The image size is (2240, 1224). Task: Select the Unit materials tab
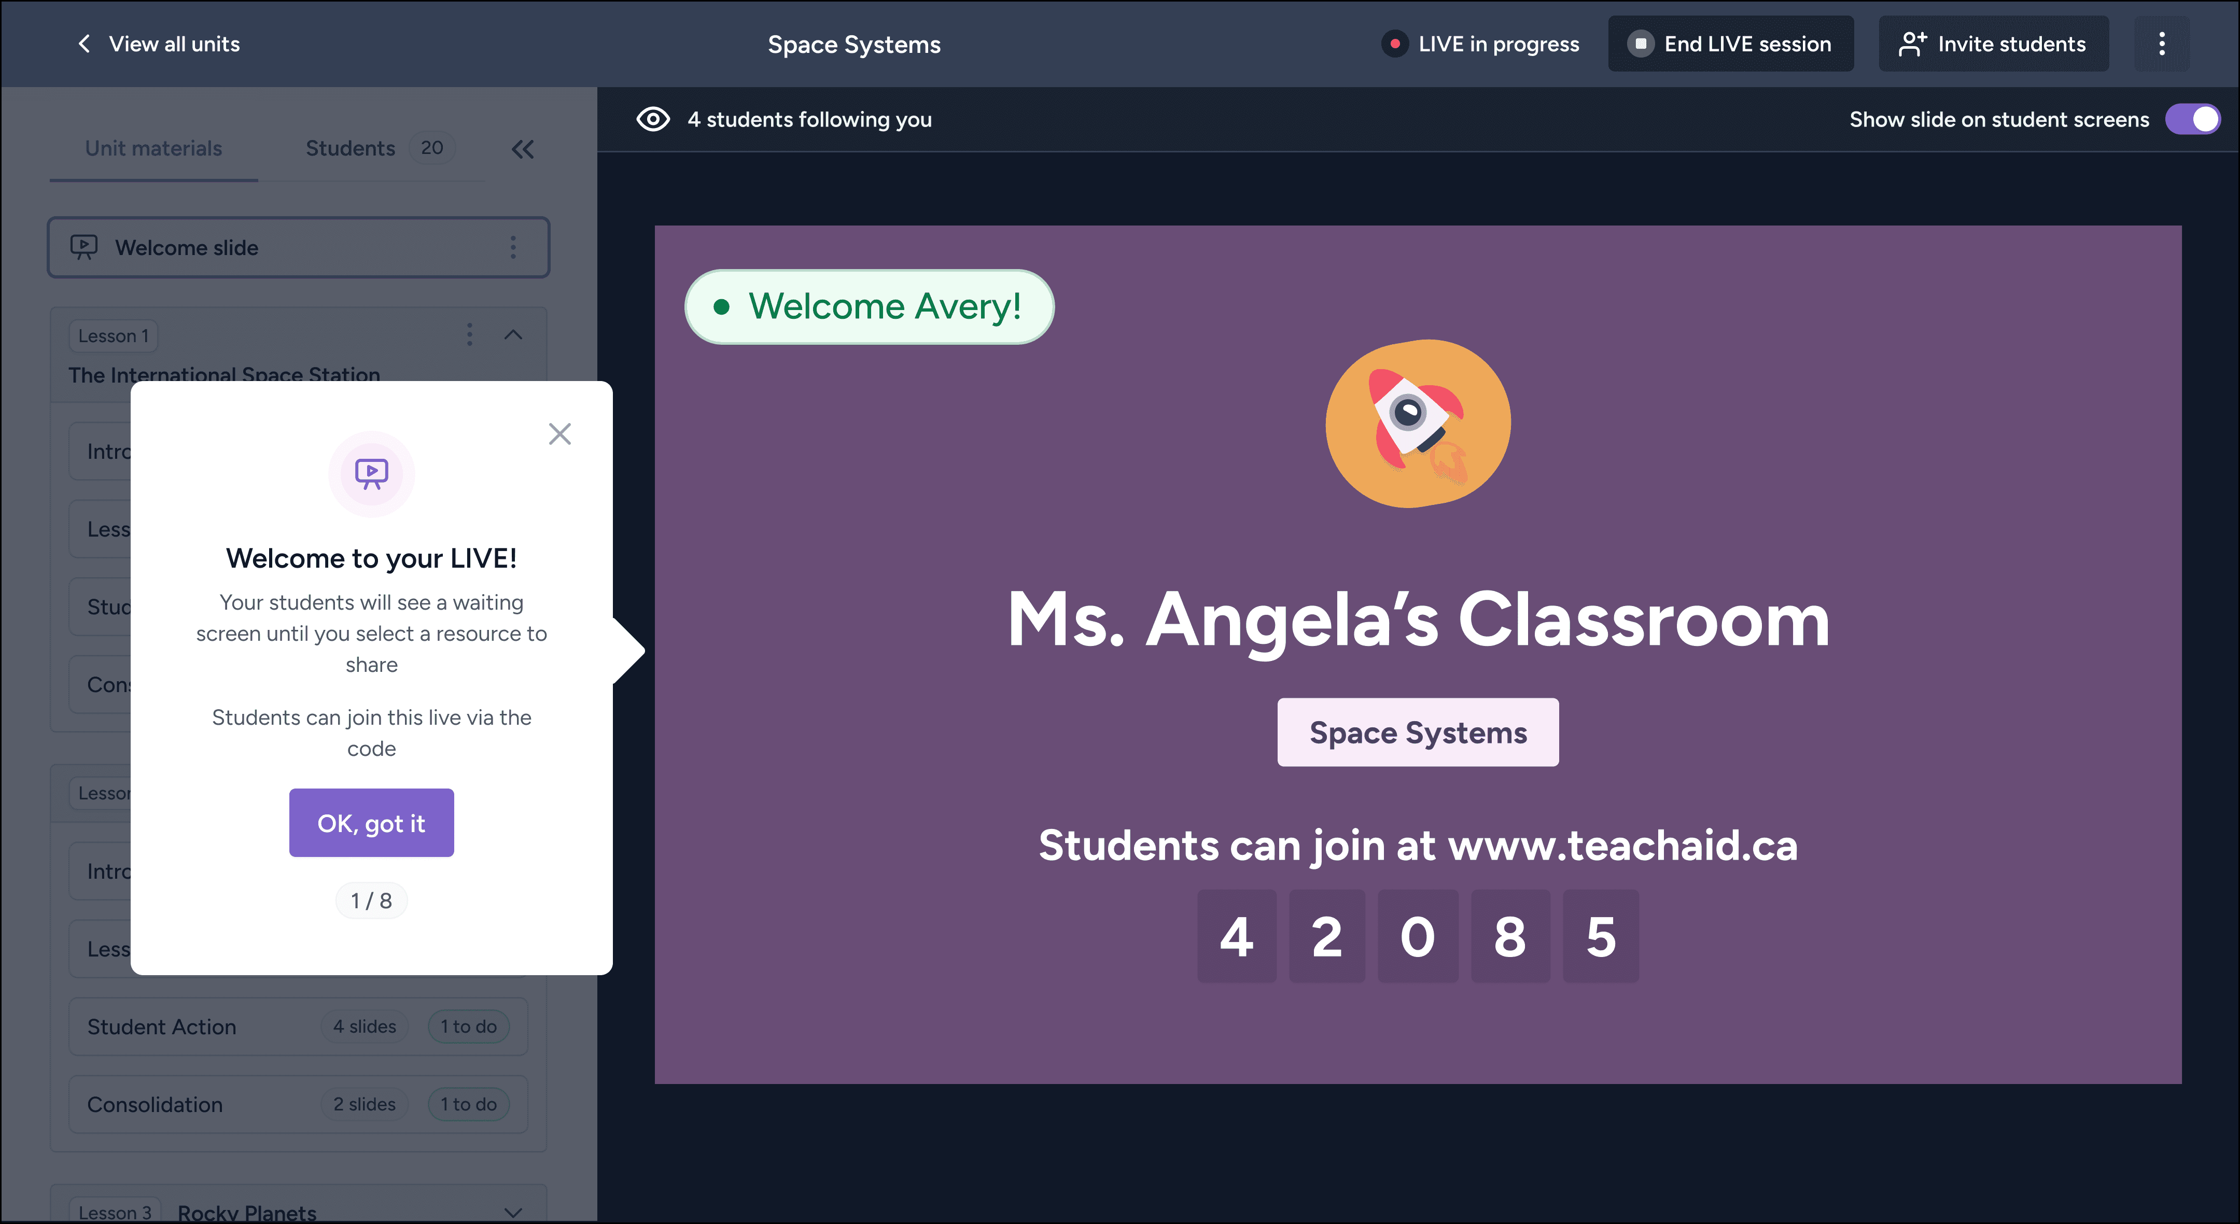[153, 149]
